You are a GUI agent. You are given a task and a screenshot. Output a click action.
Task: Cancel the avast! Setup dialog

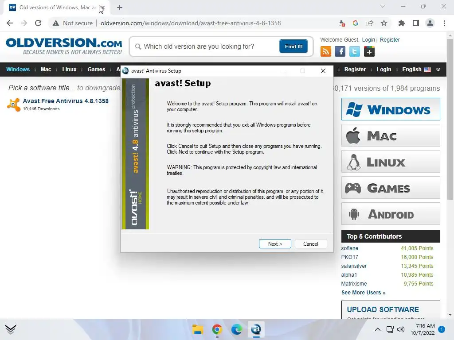pyautogui.click(x=311, y=244)
